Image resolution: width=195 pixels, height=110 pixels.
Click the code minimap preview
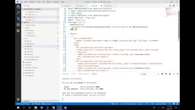coord(171,13)
